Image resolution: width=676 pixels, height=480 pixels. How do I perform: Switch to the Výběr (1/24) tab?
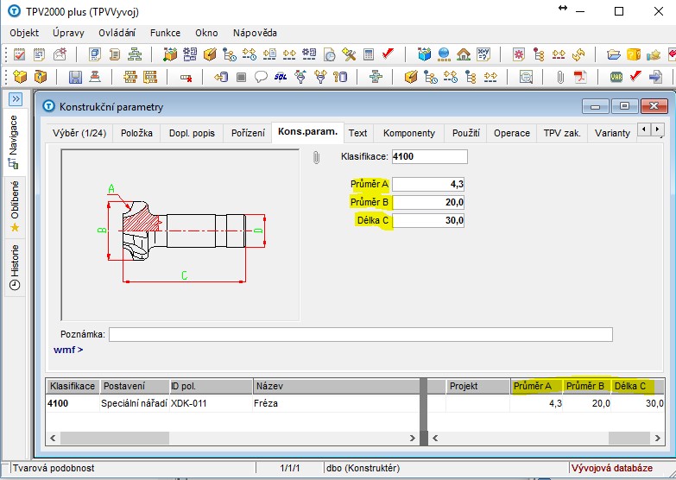tap(79, 133)
